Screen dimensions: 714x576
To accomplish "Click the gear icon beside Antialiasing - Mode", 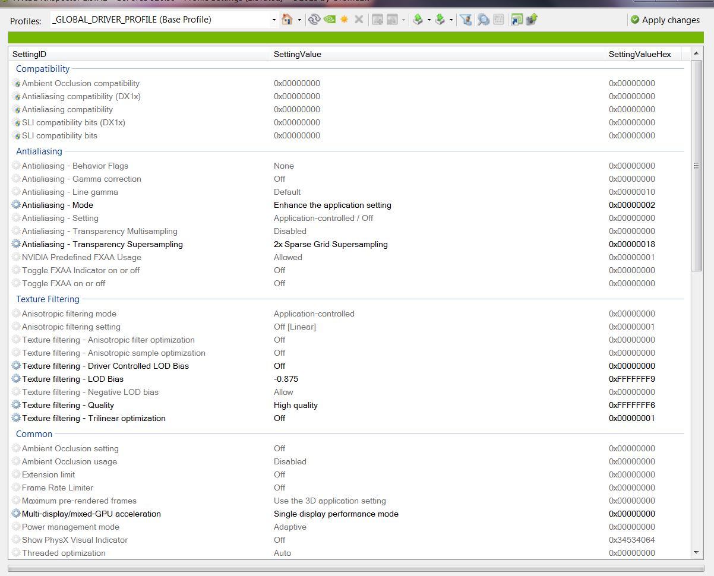I will [16, 205].
